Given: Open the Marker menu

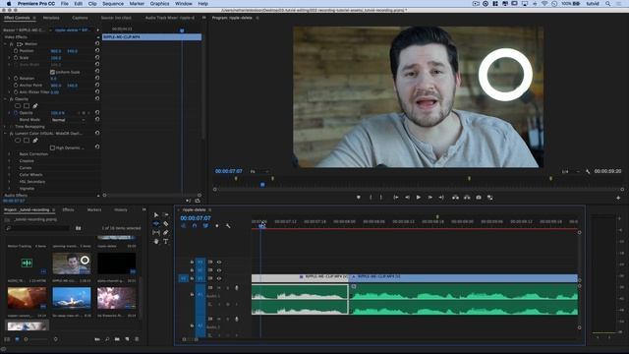Looking at the screenshot, I should coord(137,4).
